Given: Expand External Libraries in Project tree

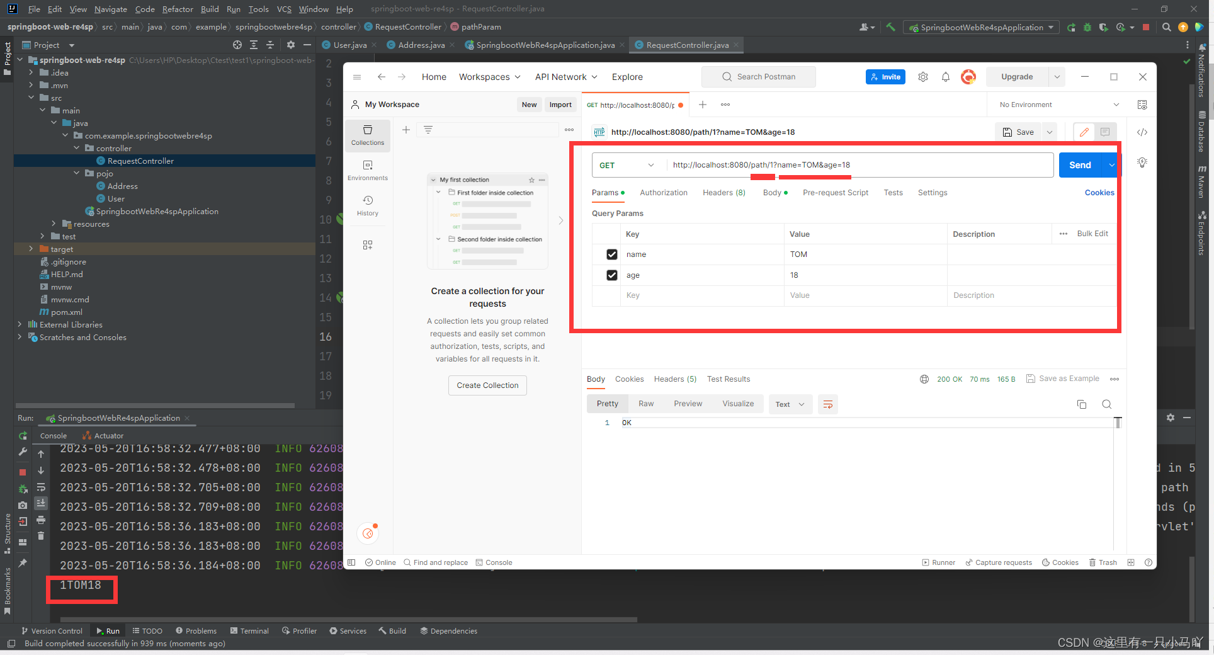Looking at the screenshot, I should pos(20,324).
